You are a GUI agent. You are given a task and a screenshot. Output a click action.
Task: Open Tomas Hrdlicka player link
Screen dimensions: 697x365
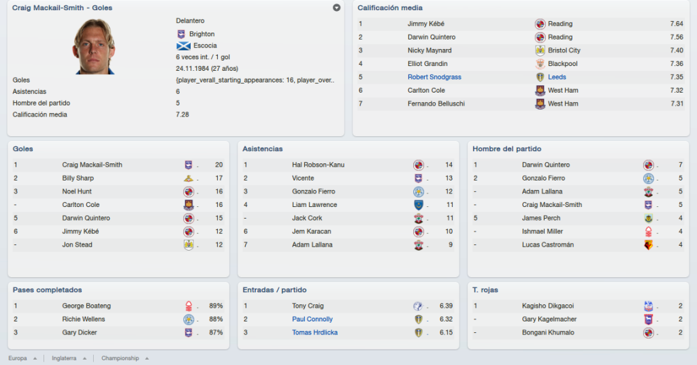[x=314, y=332]
